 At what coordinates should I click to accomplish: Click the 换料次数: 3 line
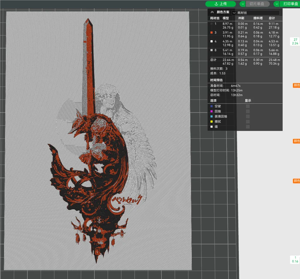click(x=219, y=69)
